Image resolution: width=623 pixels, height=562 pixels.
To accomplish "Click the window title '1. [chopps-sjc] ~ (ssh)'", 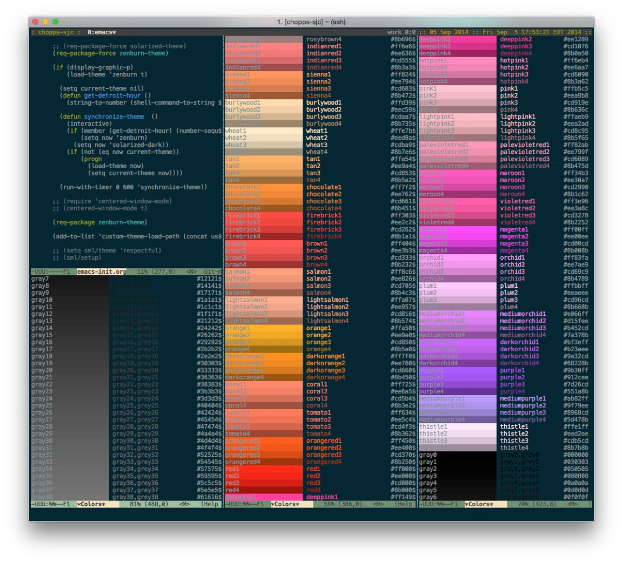I will click(311, 22).
